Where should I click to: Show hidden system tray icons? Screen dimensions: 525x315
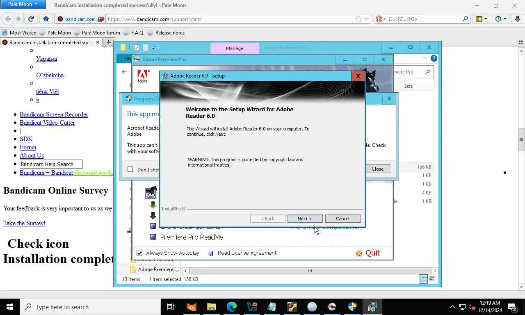[x=452, y=307]
